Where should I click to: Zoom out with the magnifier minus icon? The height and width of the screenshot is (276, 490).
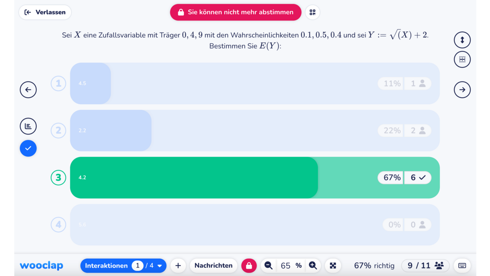pyautogui.click(x=268, y=265)
